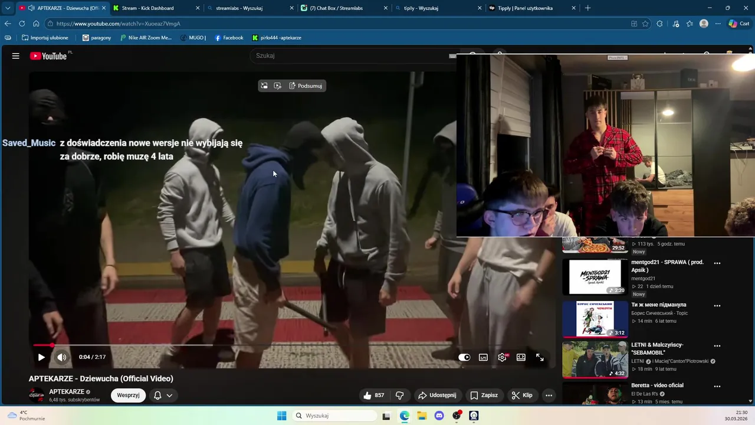The image size is (755, 425).
Task: Go to browser home page
Action: click(36, 24)
